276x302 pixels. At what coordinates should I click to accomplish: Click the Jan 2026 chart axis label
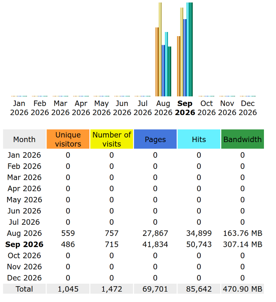point(19,108)
